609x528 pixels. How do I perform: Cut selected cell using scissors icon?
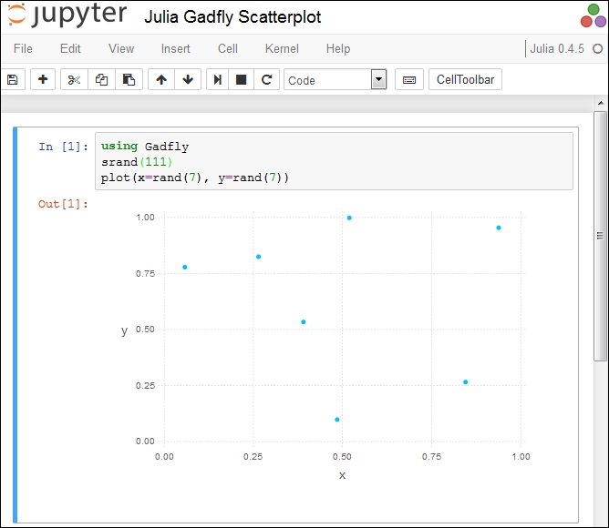point(74,79)
